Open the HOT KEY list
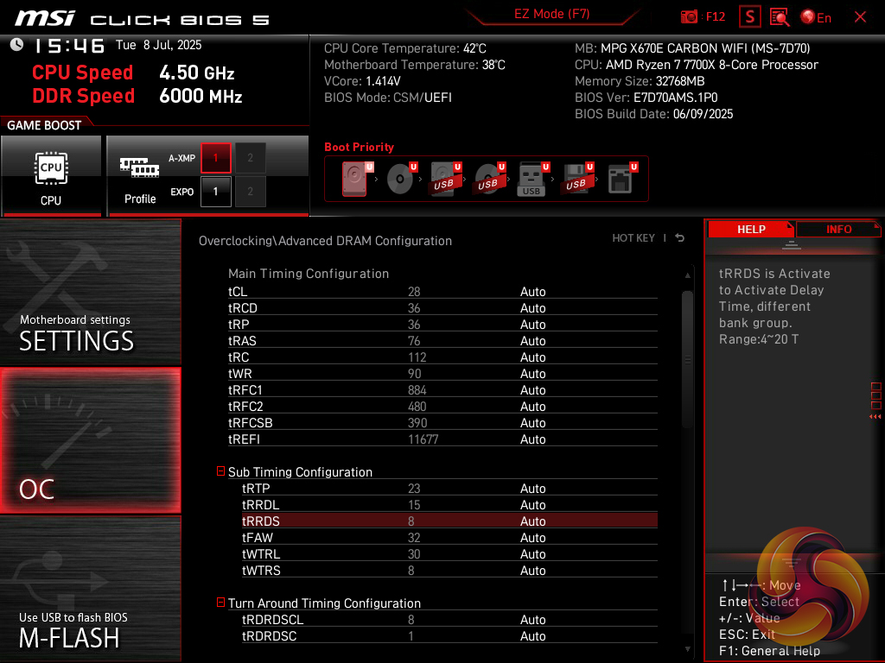The image size is (885, 663). pos(634,238)
